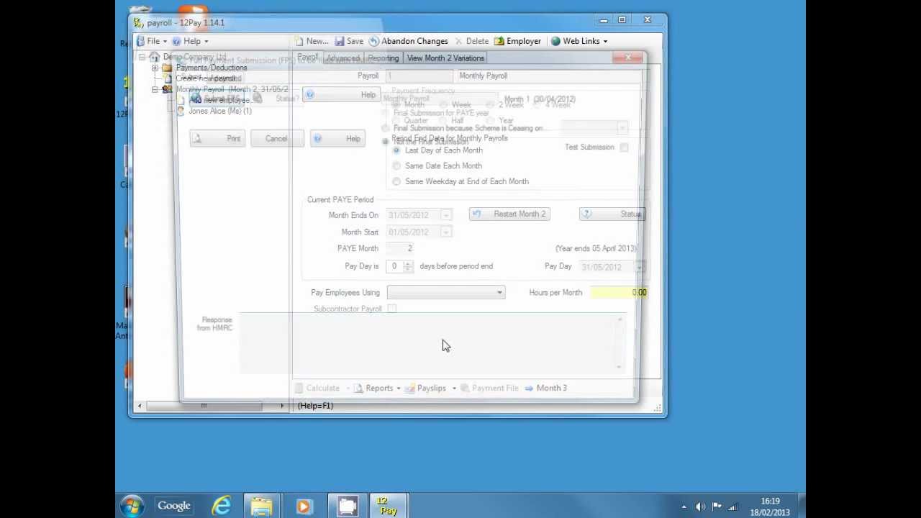Screen dimensions: 921x518
Task: Click the network tray icon
Action: (733, 506)
